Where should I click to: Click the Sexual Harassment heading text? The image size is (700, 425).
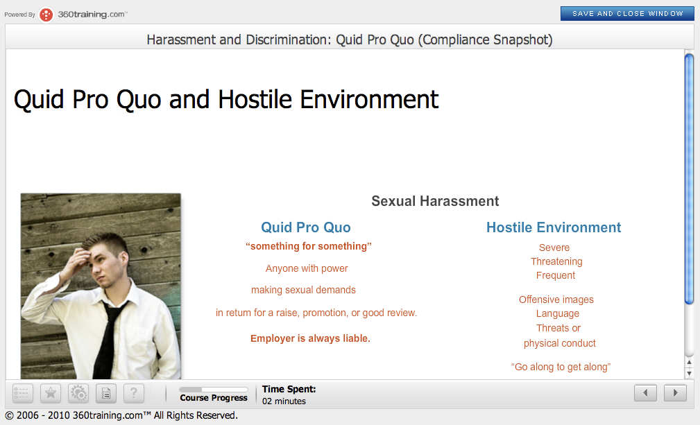pyautogui.click(x=435, y=201)
